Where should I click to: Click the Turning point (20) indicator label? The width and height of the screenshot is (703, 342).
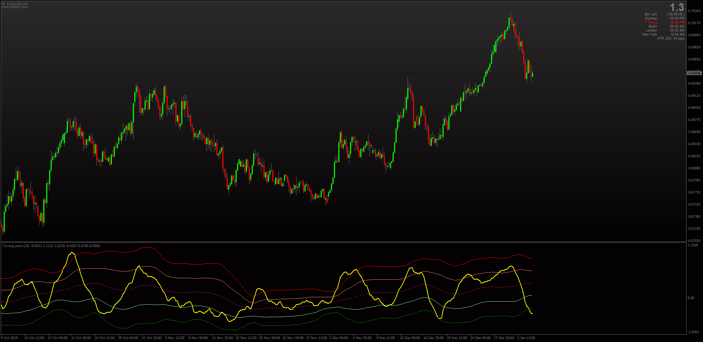tap(16, 246)
